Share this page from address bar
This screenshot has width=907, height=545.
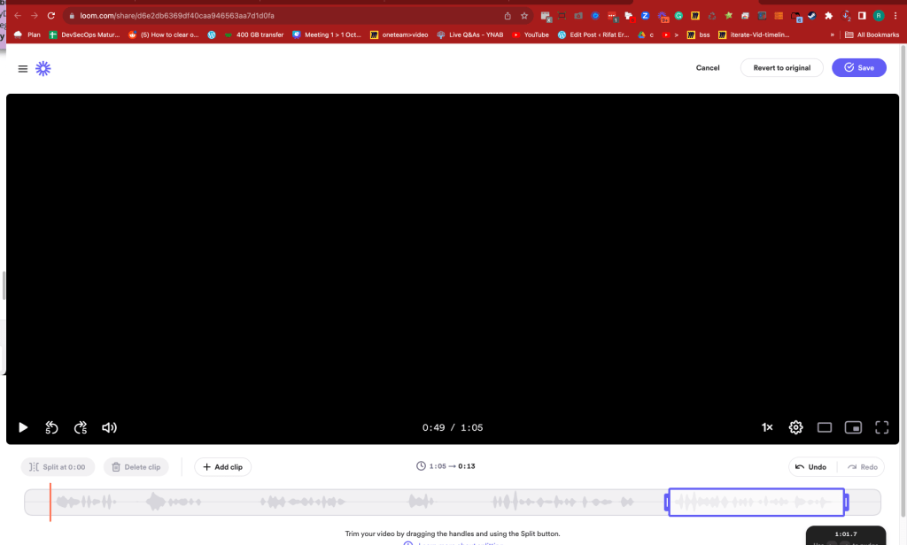click(x=508, y=16)
